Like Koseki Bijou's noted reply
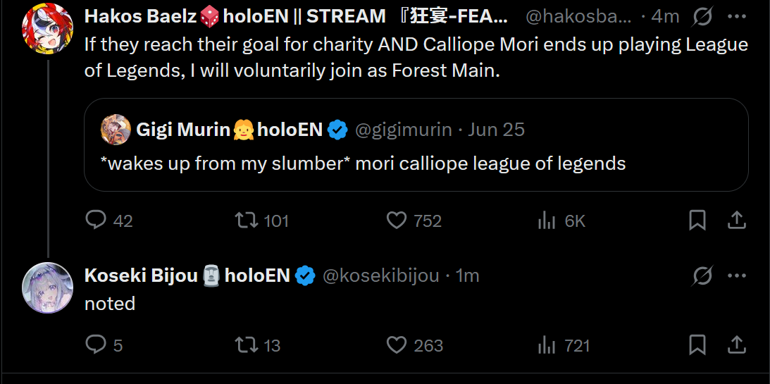Viewport: 770px width, 384px height. point(397,345)
